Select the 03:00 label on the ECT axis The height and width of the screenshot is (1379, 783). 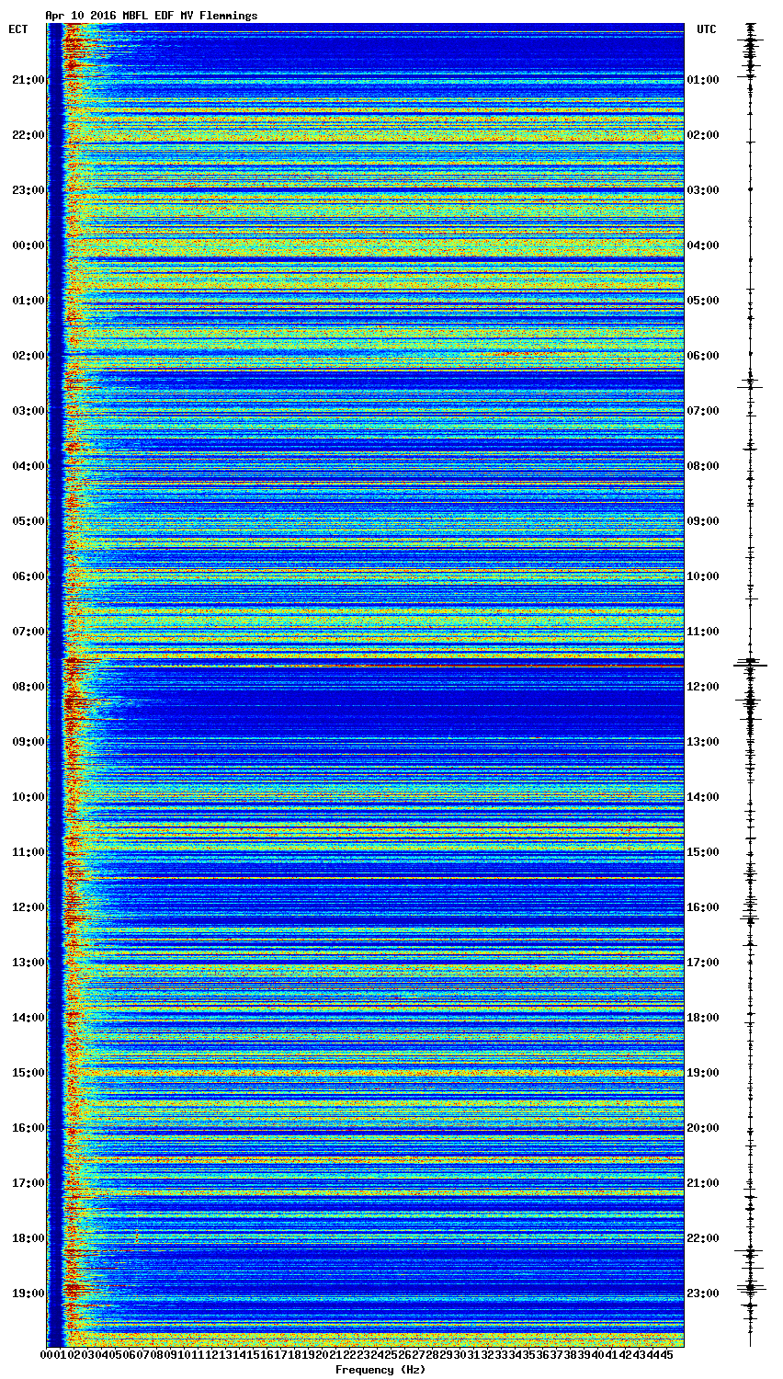click(28, 411)
